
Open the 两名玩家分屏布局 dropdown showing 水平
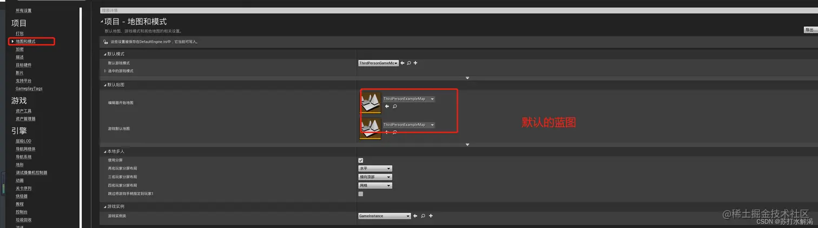375,169
